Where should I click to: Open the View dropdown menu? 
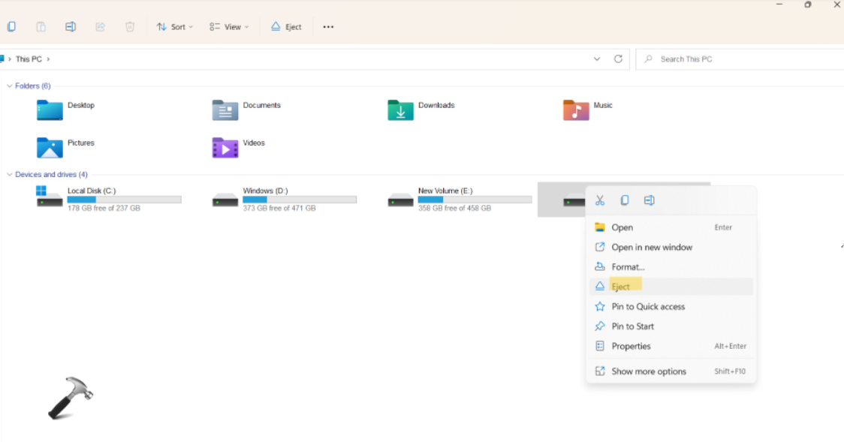[x=229, y=27]
